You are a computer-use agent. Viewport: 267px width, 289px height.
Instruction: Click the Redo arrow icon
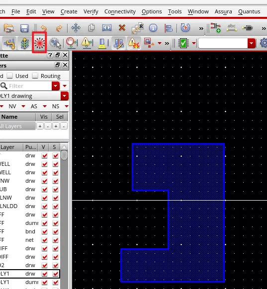pos(59,28)
